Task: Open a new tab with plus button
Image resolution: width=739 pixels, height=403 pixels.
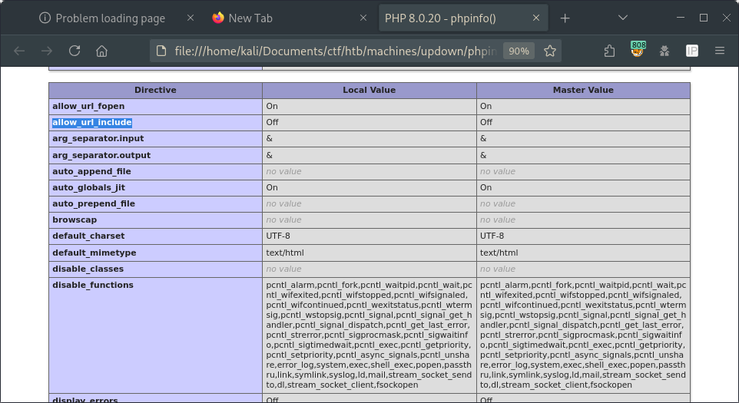Action: click(565, 18)
